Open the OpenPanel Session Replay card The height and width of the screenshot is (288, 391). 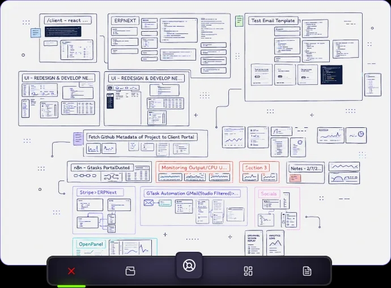(254, 243)
